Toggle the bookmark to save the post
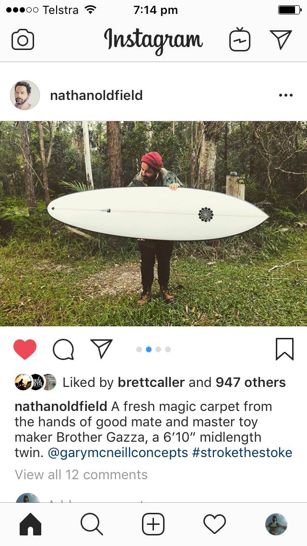The width and height of the screenshot is (307, 546). (285, 349)
